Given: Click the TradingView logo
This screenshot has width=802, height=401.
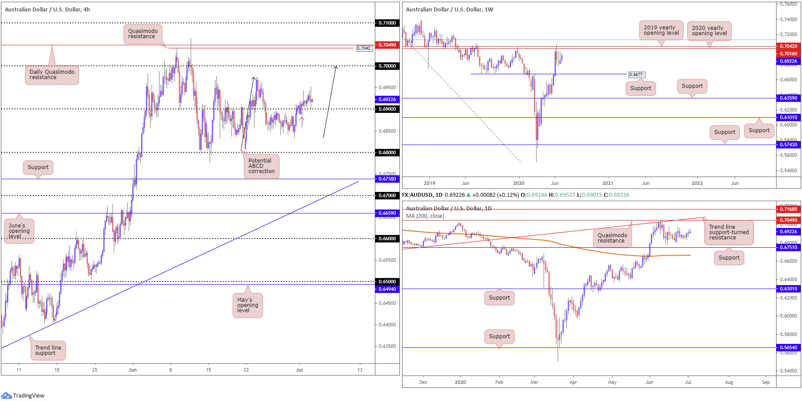Looking at the screenshot, I should (x=23, y=395).
